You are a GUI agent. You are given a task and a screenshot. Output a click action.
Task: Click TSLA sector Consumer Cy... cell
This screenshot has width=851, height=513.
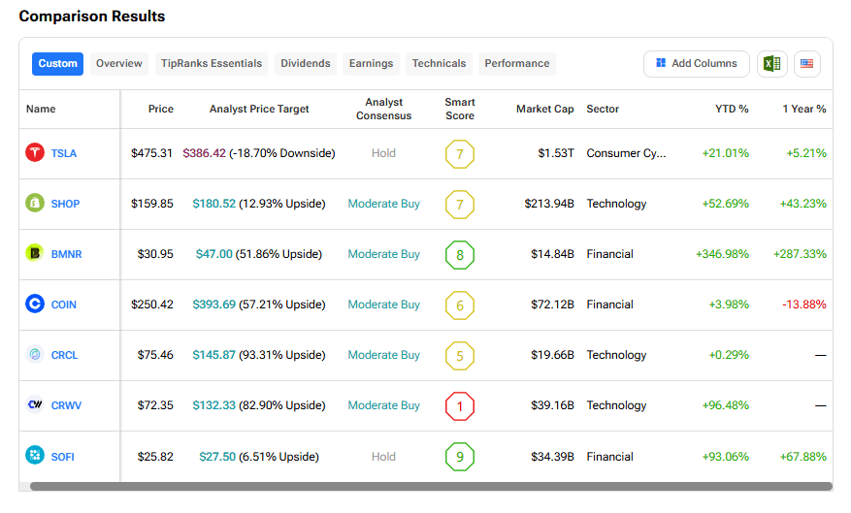click(626, 153)
